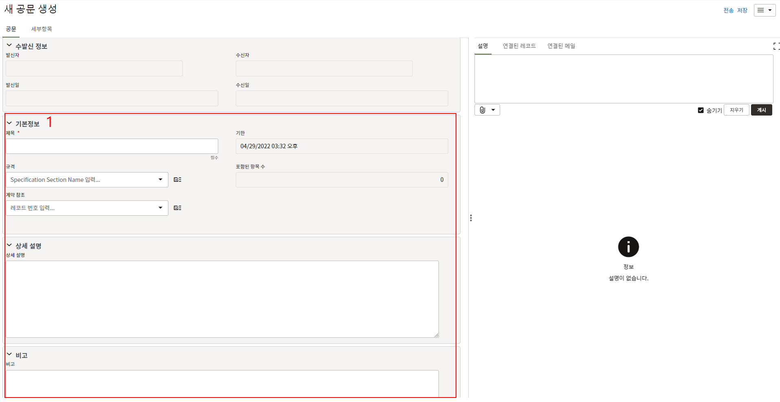The image size is (780, 402).
Task: Expand the 레코드 번호 입력 dropdown
Action: point(160,208)
